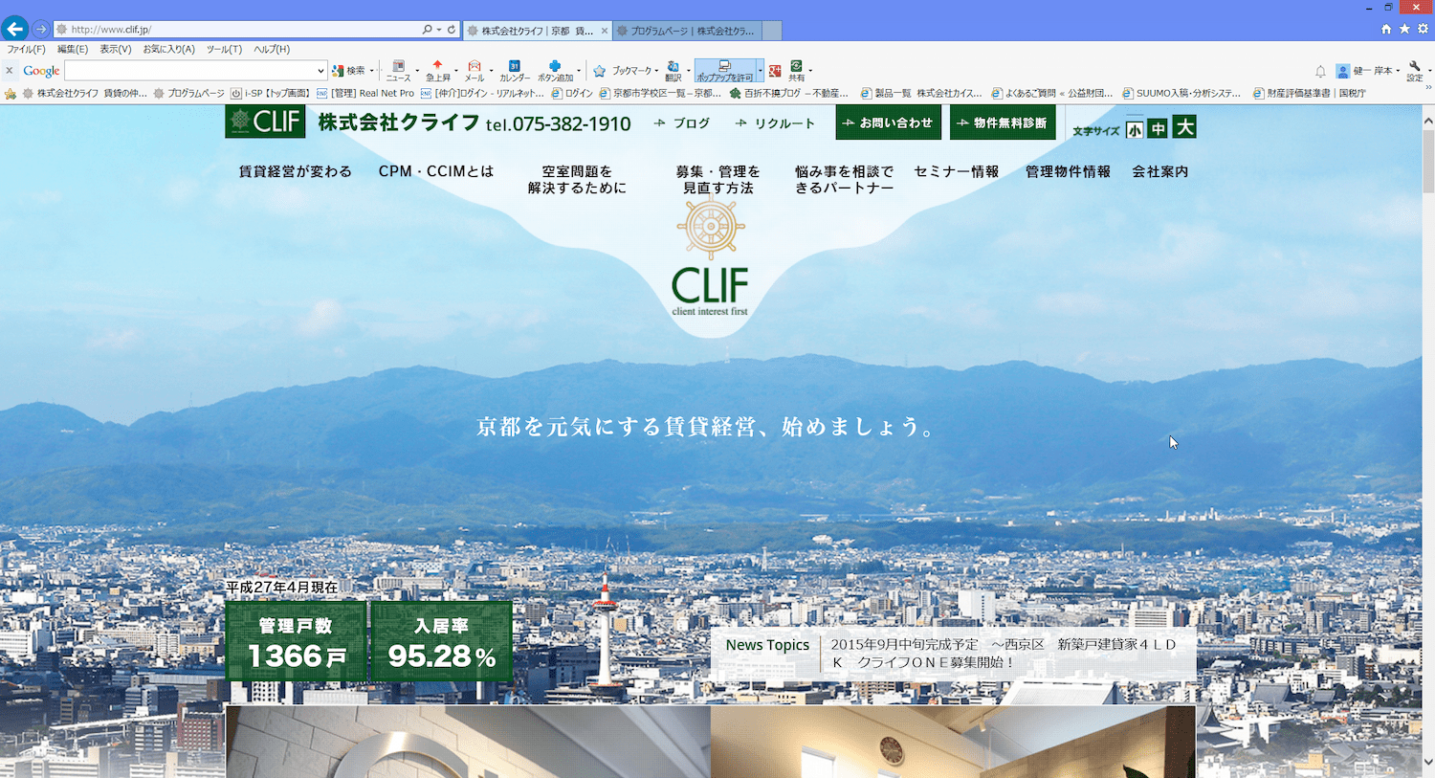This screenshot has height=778, width=1435.
Task: Click the 物件無料診断 button
Action: point(1003,122)
